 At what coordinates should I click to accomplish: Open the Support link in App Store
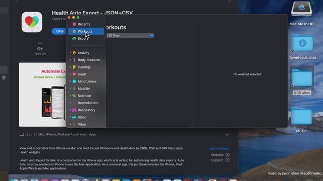pyautogui.click(x=220, y=160)
